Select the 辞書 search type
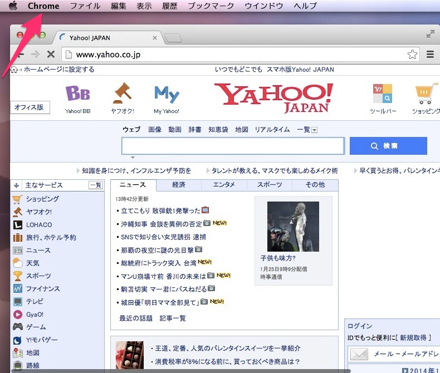 click(195, 130)
